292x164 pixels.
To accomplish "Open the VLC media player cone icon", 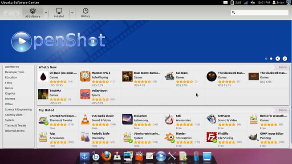I will [85, 120].
